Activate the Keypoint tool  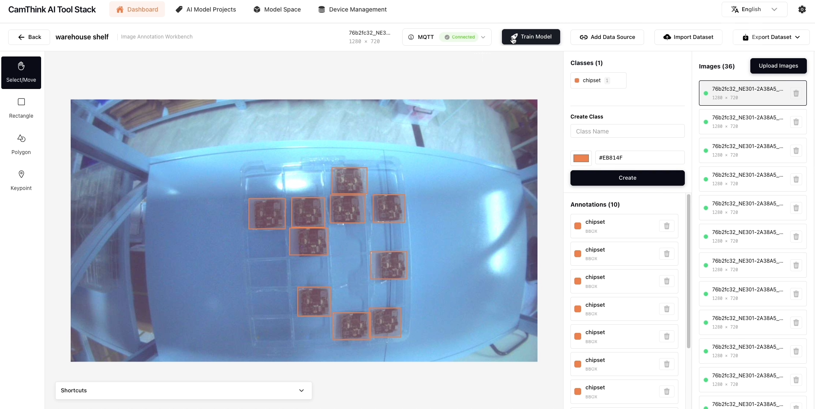(21, 180)
